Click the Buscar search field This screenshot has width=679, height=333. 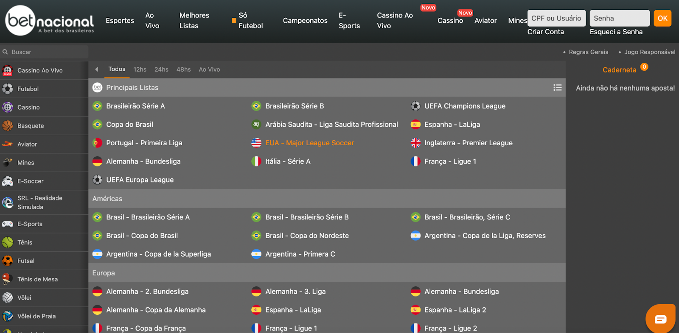tap(44, 52)
